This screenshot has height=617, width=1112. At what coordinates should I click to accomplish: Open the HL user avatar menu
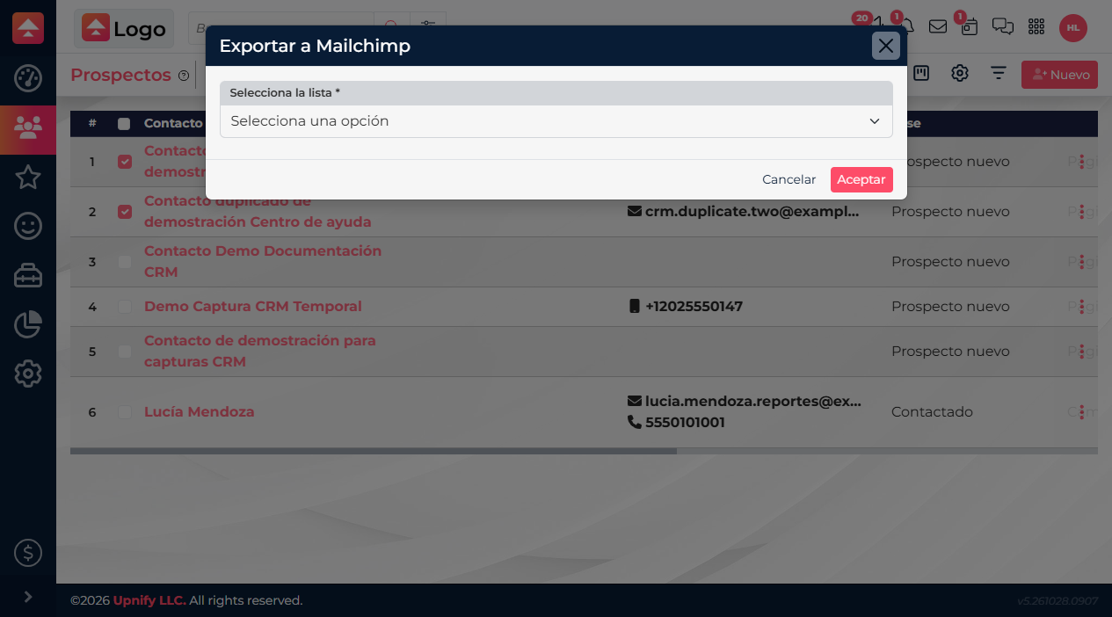click(x=1073, y=28)
